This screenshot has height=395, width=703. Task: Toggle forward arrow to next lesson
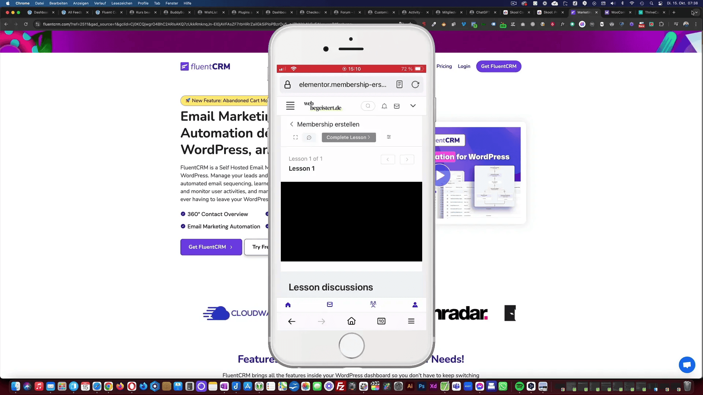(x=407, y=158)
